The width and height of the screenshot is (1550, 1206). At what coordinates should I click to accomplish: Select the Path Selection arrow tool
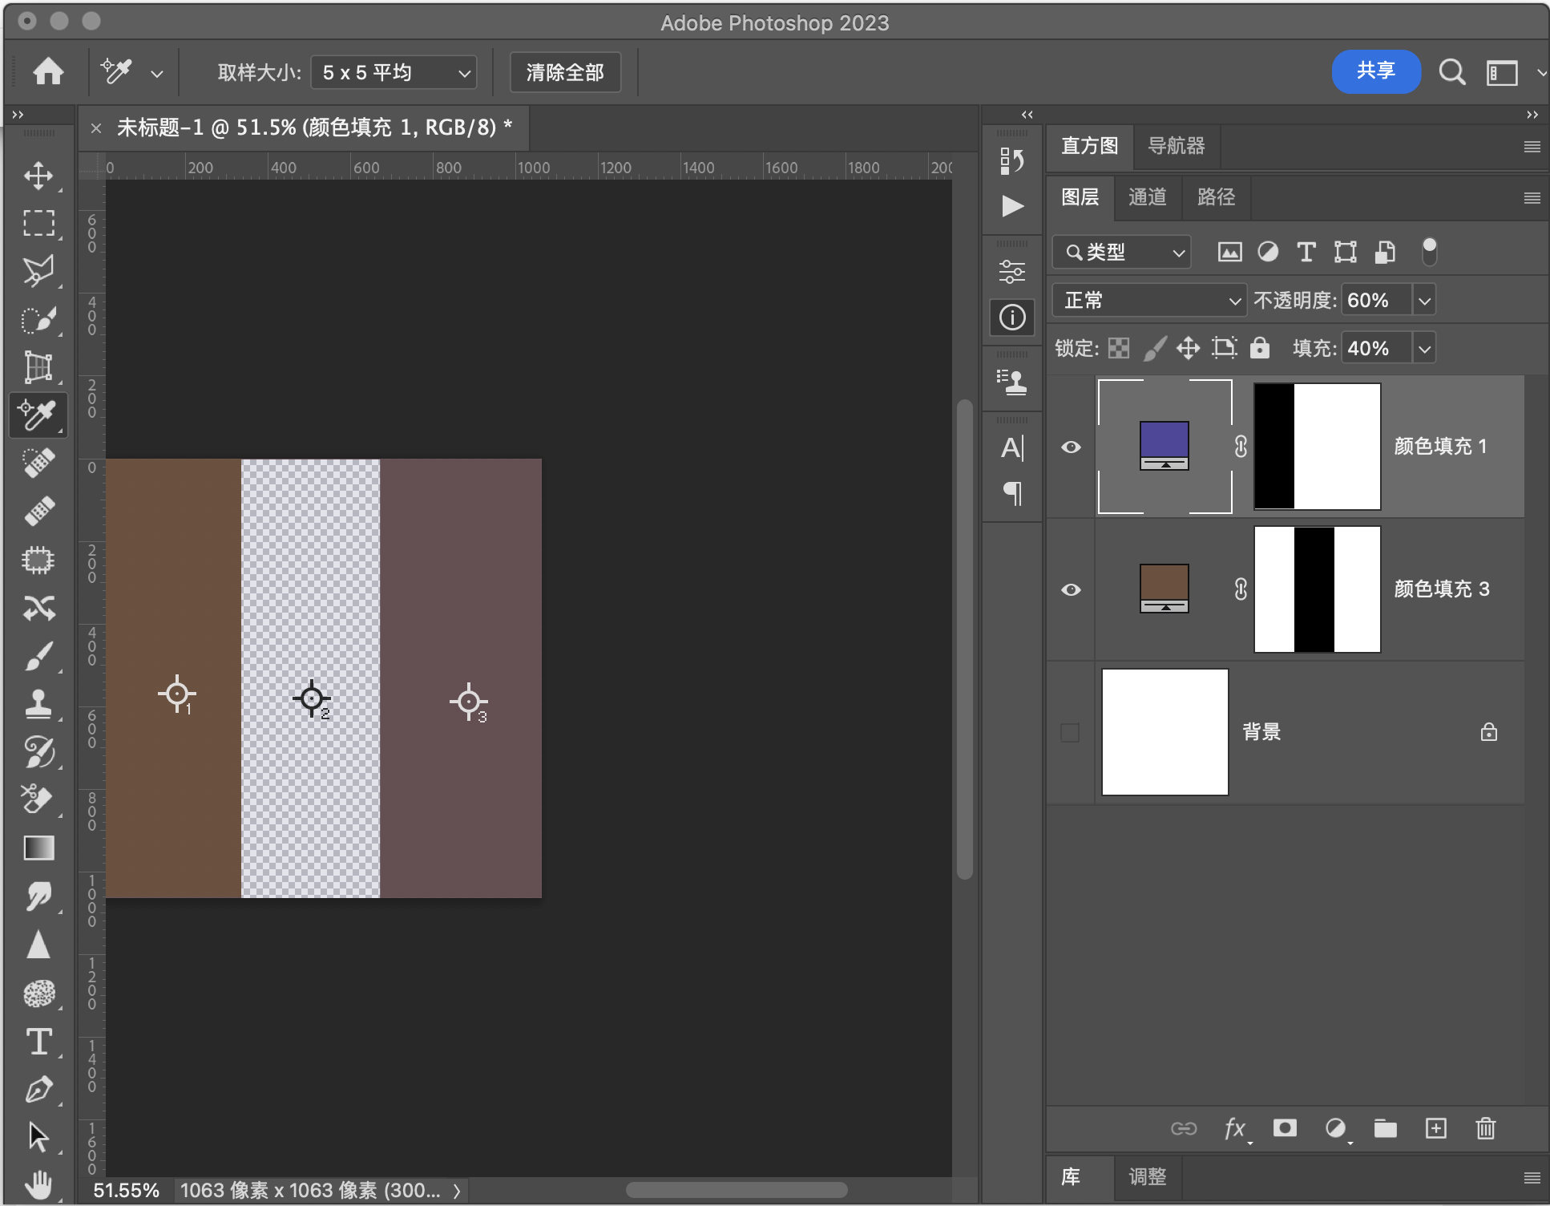pyautogui.click(x=38, y=1137)
